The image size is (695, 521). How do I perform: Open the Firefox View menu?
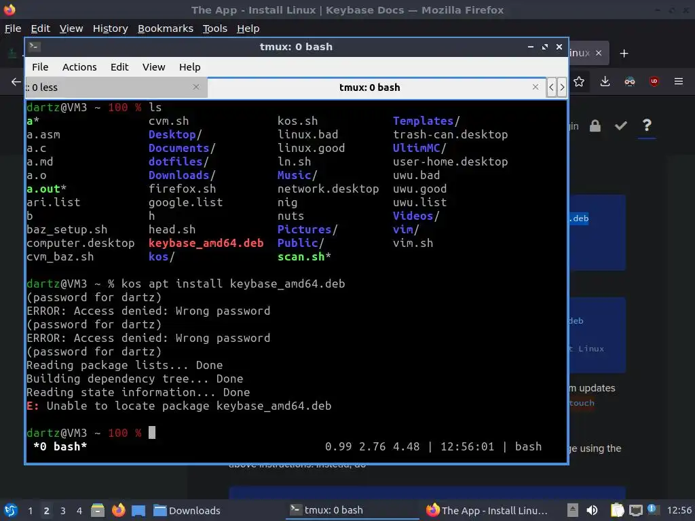coord(71,28)
